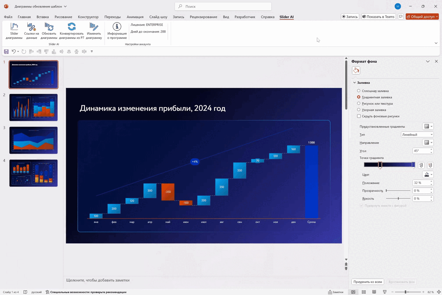Viewport: 442px width, 295px height.
Task: Select slide 3 thumbnail
Action: click(34, 140)
